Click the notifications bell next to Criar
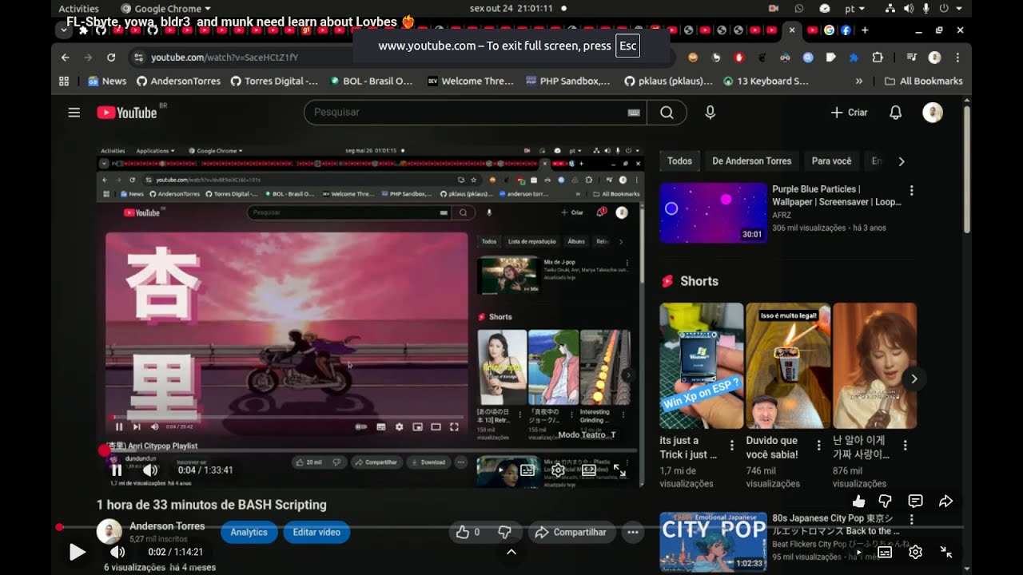This screenshot has height=575, width=1023. (x=895, y=113)
